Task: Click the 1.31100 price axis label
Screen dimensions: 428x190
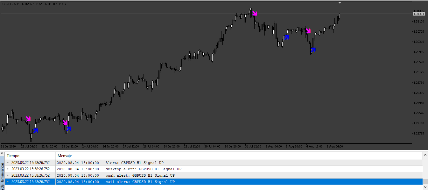Action: tap(419, 21)
